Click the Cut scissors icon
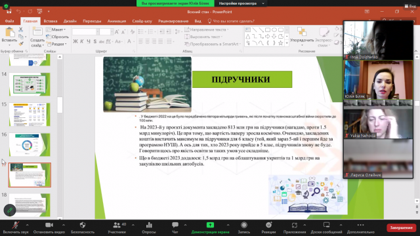 (x=21, y=29)
